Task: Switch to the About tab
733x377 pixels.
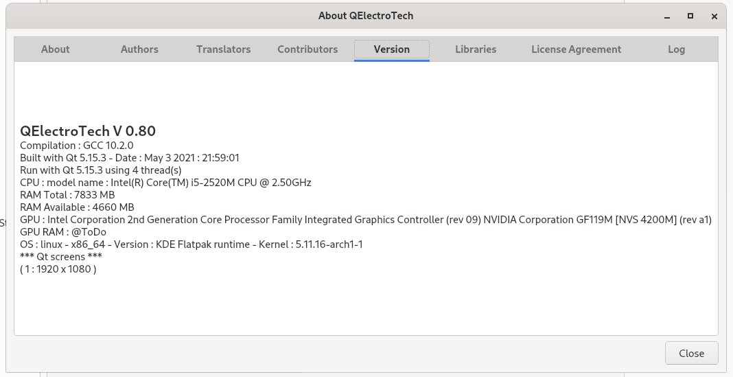Action: [55, 49]
